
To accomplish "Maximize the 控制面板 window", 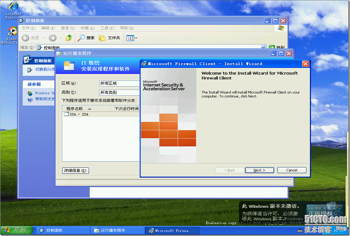I will point(275,21).
